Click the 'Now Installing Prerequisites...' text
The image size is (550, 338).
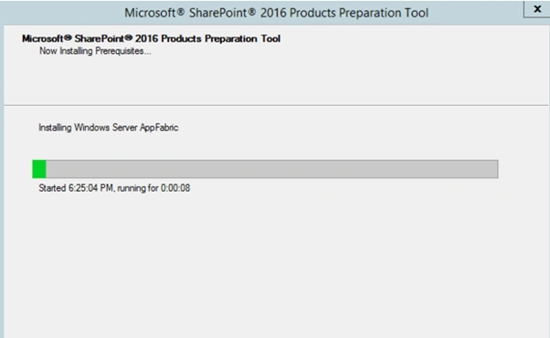pyautogui.click(x=95, y=51)
